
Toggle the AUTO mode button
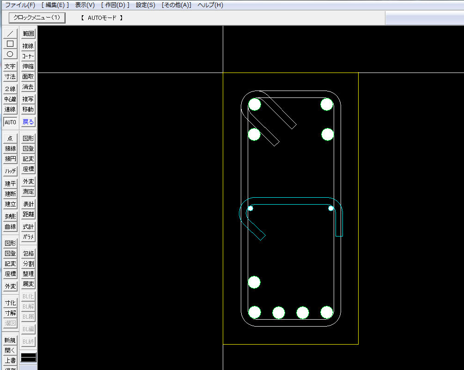pyautogui.click(x=10, y=122)
